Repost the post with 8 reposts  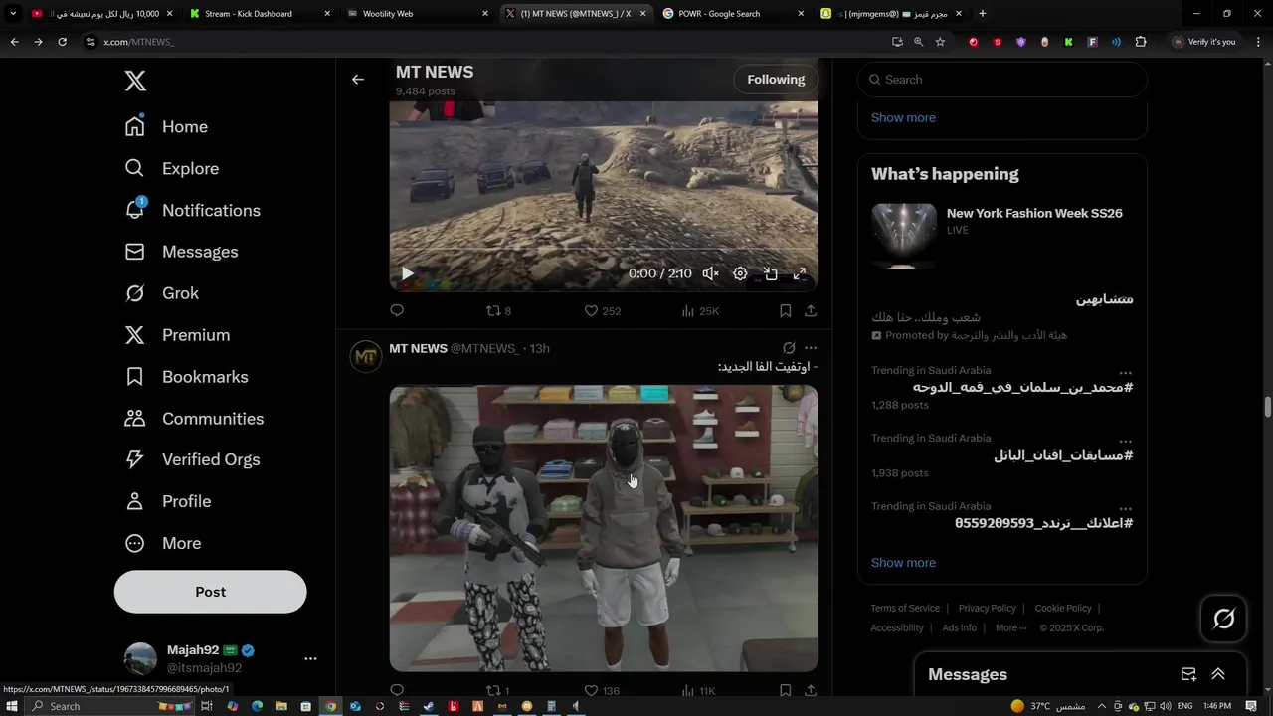pos(498,311)
